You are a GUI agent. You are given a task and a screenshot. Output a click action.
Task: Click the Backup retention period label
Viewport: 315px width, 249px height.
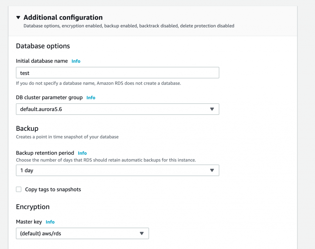pos(45,153)
